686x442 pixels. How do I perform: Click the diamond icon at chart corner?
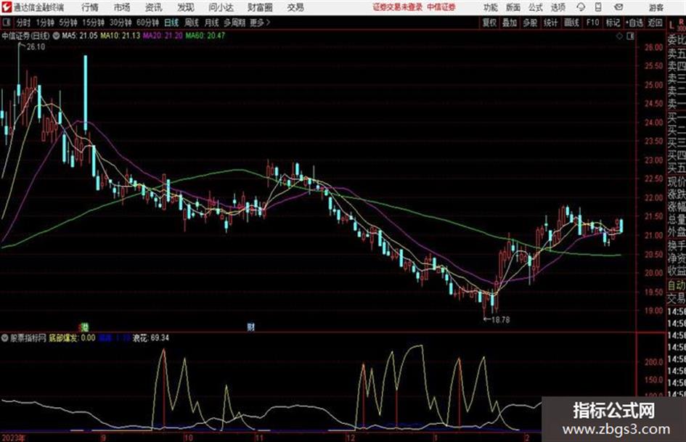click(619, 36)
